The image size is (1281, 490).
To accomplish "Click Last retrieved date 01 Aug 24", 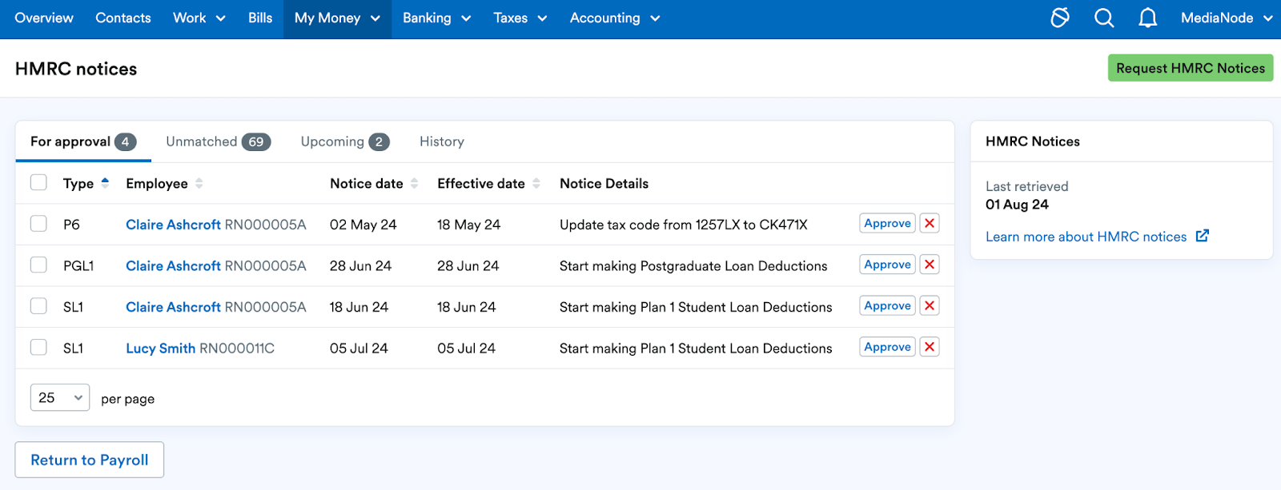I will (1017, 205).
